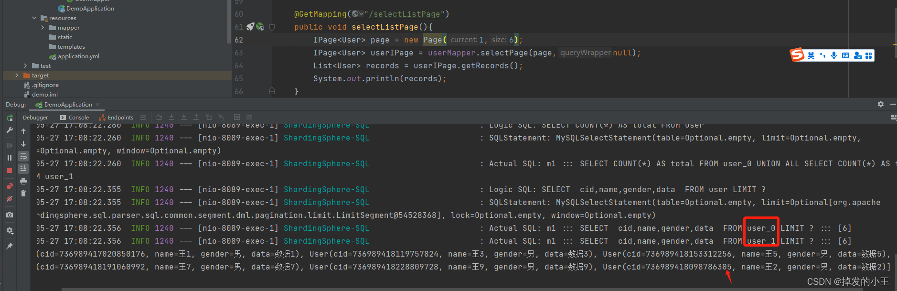Pin the debug tab with the pin icon
The width and height of the screenshot is (897, 291).
[x=10, y=246]
